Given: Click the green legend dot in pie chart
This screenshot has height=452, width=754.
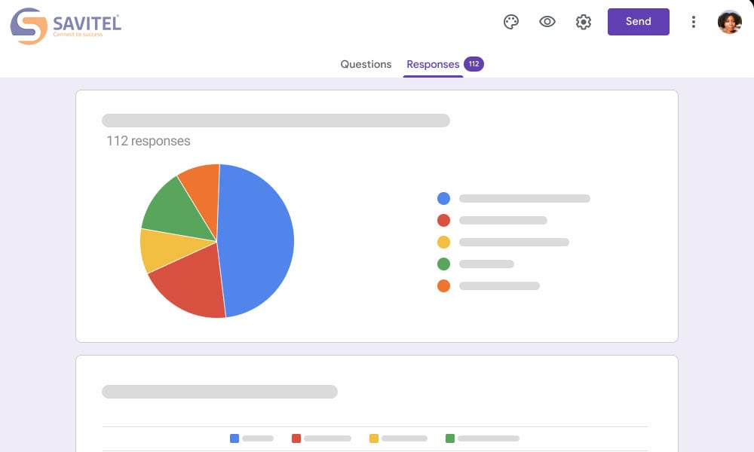Looking at the screenshot, I should 443,264.
